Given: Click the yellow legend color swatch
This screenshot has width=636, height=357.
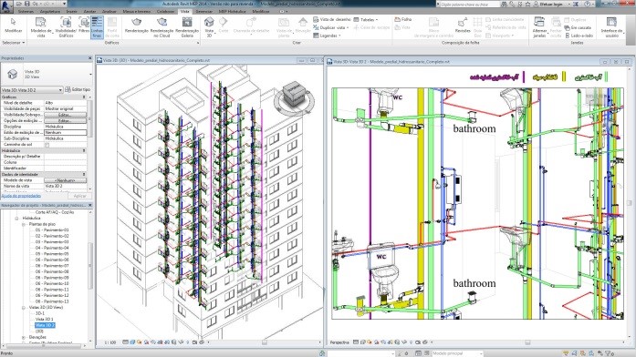Looking at the screenshot, I should 563,76.
